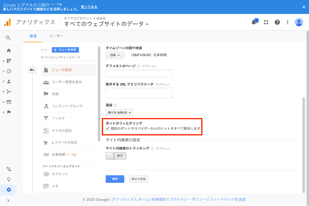Click 除外する URL クエリパラメータ text area

coord(139,93)
